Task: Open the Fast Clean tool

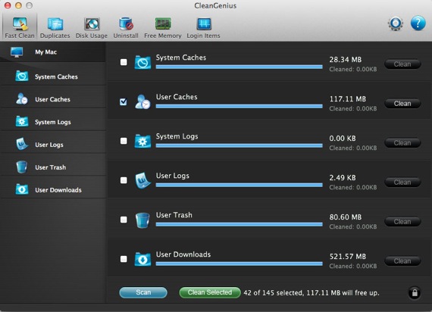Action: point(20,27)
